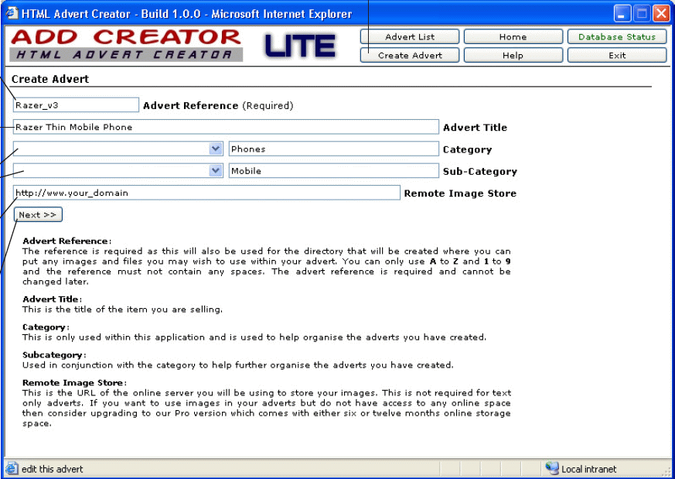The image size is (675, 479).
Task: Click into the Advert Title field
Action: pos(226,127)
